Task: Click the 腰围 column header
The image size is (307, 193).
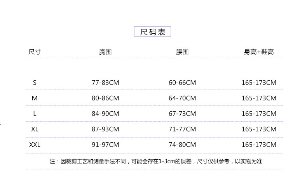Action: pyautogui.click(x=182, y=52)
